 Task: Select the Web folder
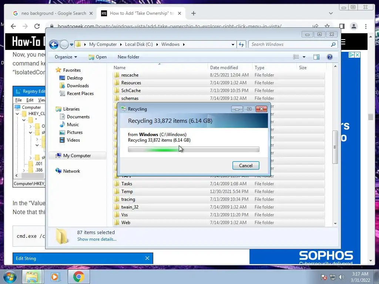point(218,222)
